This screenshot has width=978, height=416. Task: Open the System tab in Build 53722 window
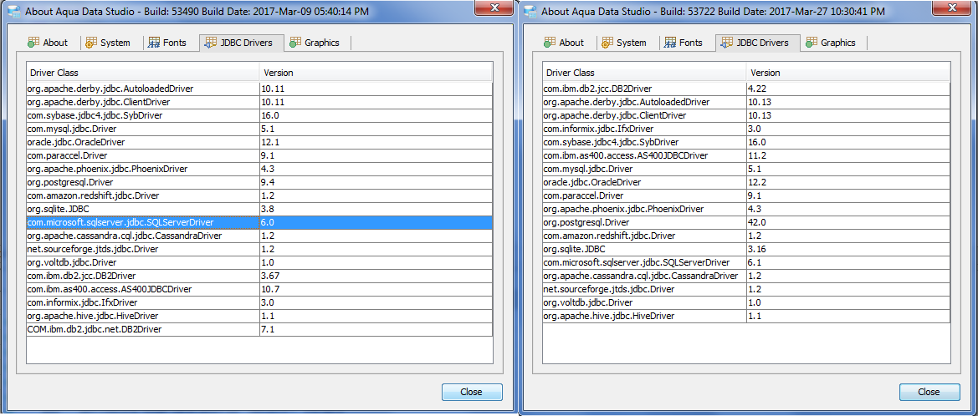(x=624, y=43)
